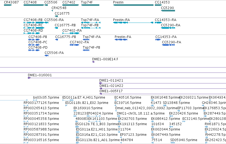Click the bs03c05.5prime EST label
Image resolution: width=226 pixels, height=144 pixels.
[46, 98]
